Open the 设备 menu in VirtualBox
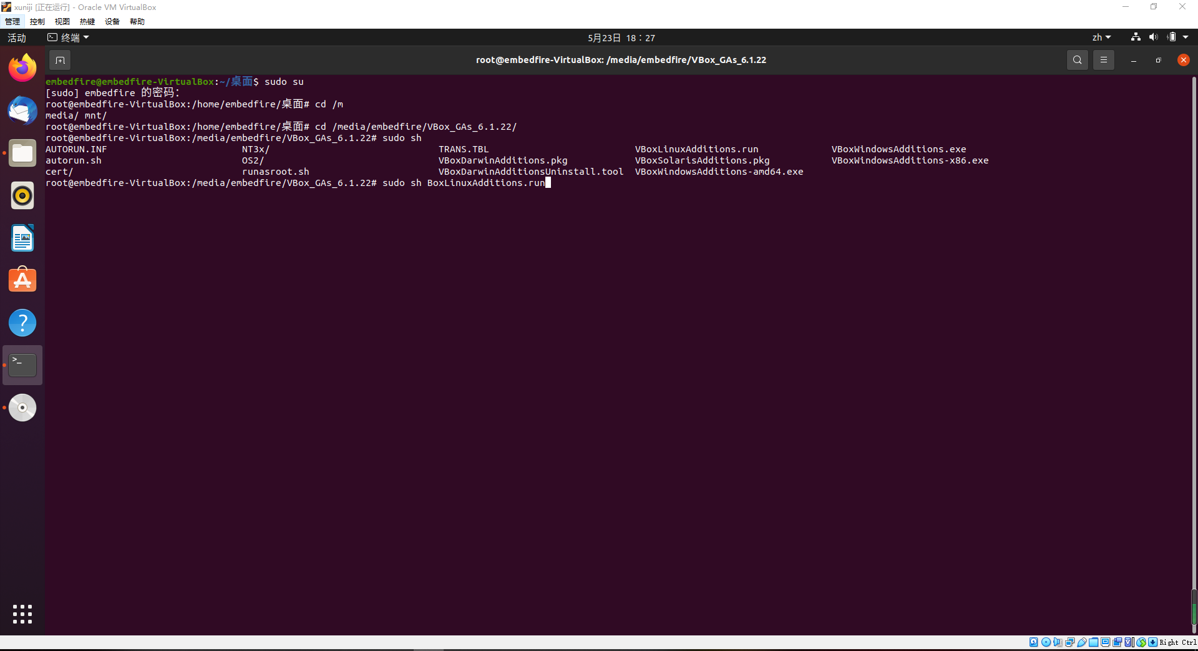The image size is (1198, 651). 112,21
